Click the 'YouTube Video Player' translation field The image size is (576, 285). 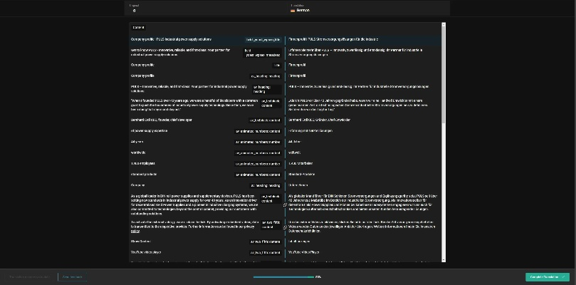[x=363, y=252]
